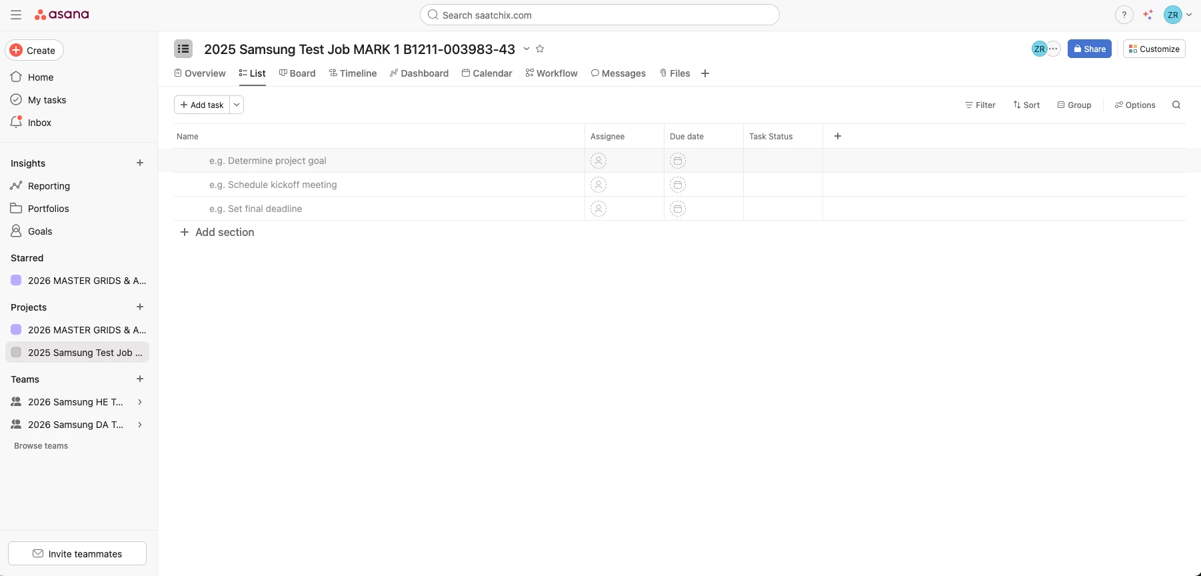This screenshot has width=1201, height=576.
Task: Open the Sort options
Action: (x=1026, y=105)
